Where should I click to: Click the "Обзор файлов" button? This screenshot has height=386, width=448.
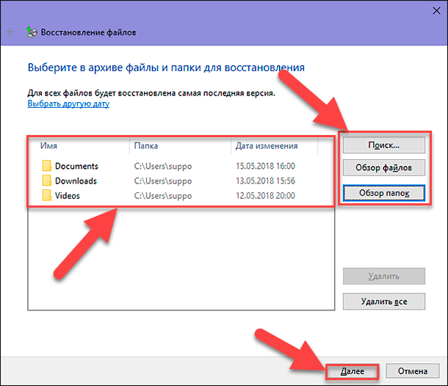[x=383, y=167]
